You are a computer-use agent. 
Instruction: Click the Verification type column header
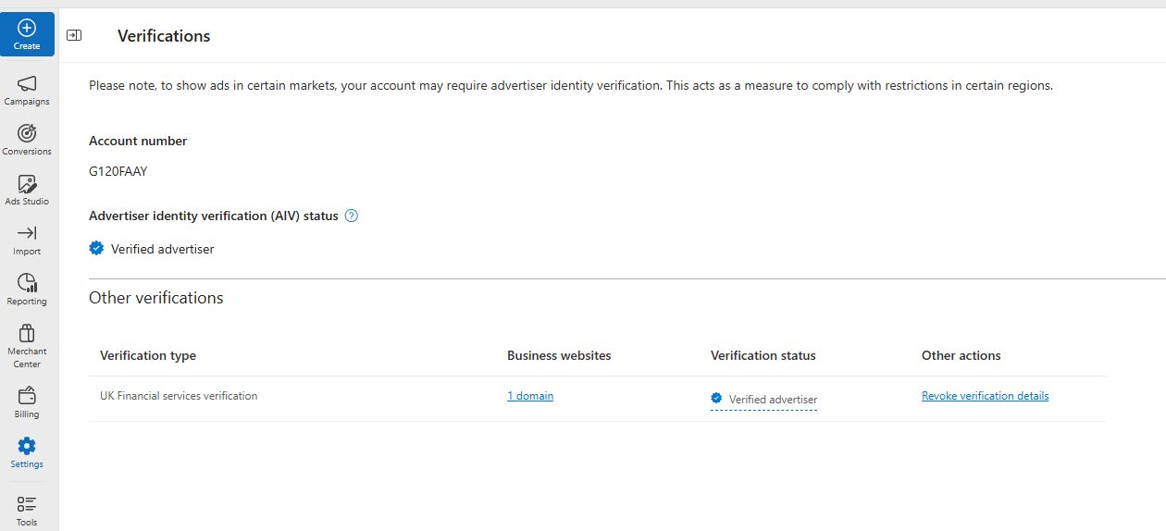click(x=148, y=355)
